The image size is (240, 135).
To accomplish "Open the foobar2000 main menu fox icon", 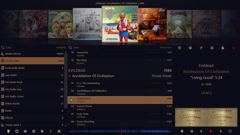I will pos(8,131).
